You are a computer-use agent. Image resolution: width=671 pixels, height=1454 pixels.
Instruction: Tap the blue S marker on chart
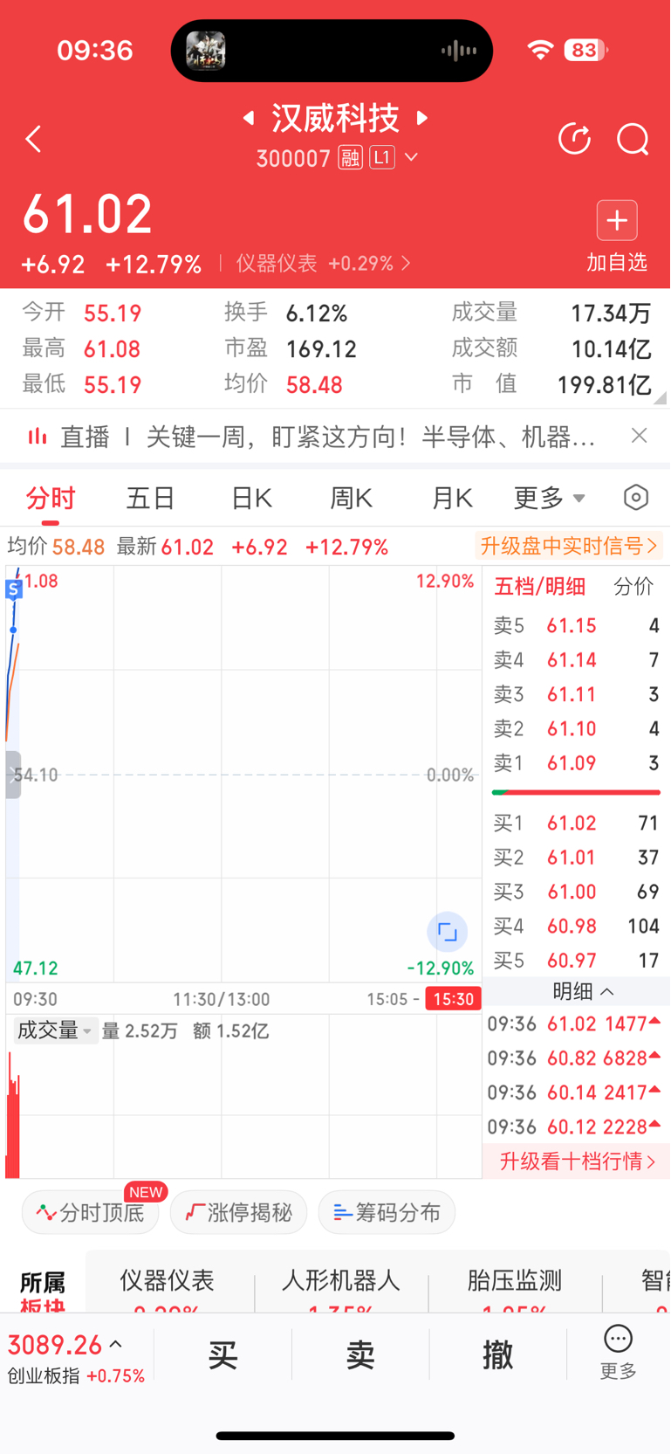(x=13, y=589)
